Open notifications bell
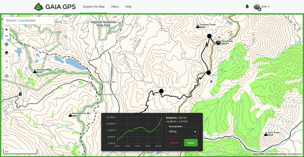The image size is (304, 157). pos(247,6)
